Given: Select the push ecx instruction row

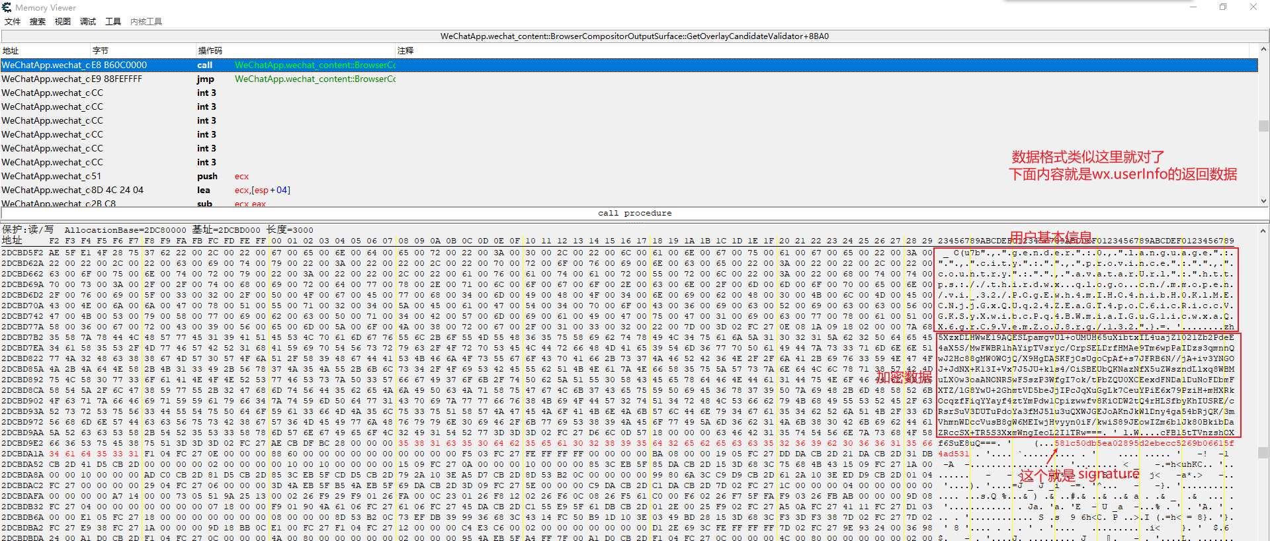Looking at the screenshot, I should coord(629,176).
